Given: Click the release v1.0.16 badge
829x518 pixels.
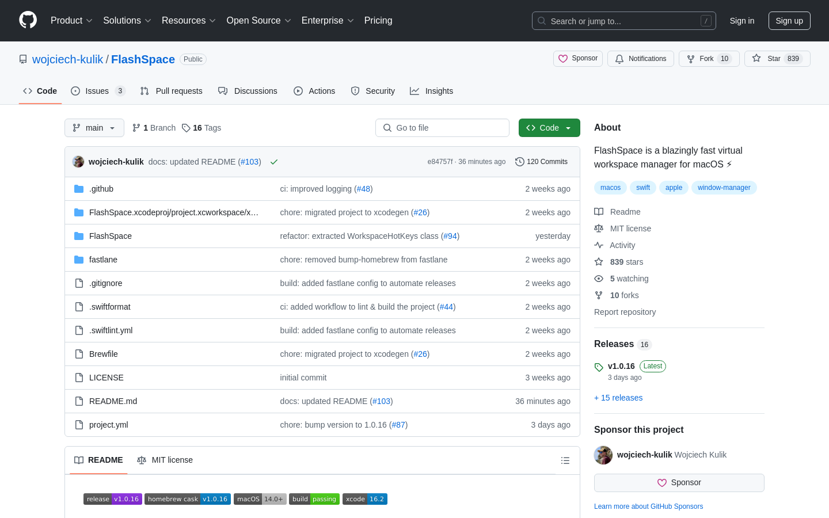Looking at the screenshot, I should (x=113, y=499).
